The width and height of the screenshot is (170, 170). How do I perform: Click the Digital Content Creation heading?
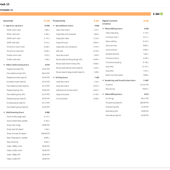[x=110, y=22]
